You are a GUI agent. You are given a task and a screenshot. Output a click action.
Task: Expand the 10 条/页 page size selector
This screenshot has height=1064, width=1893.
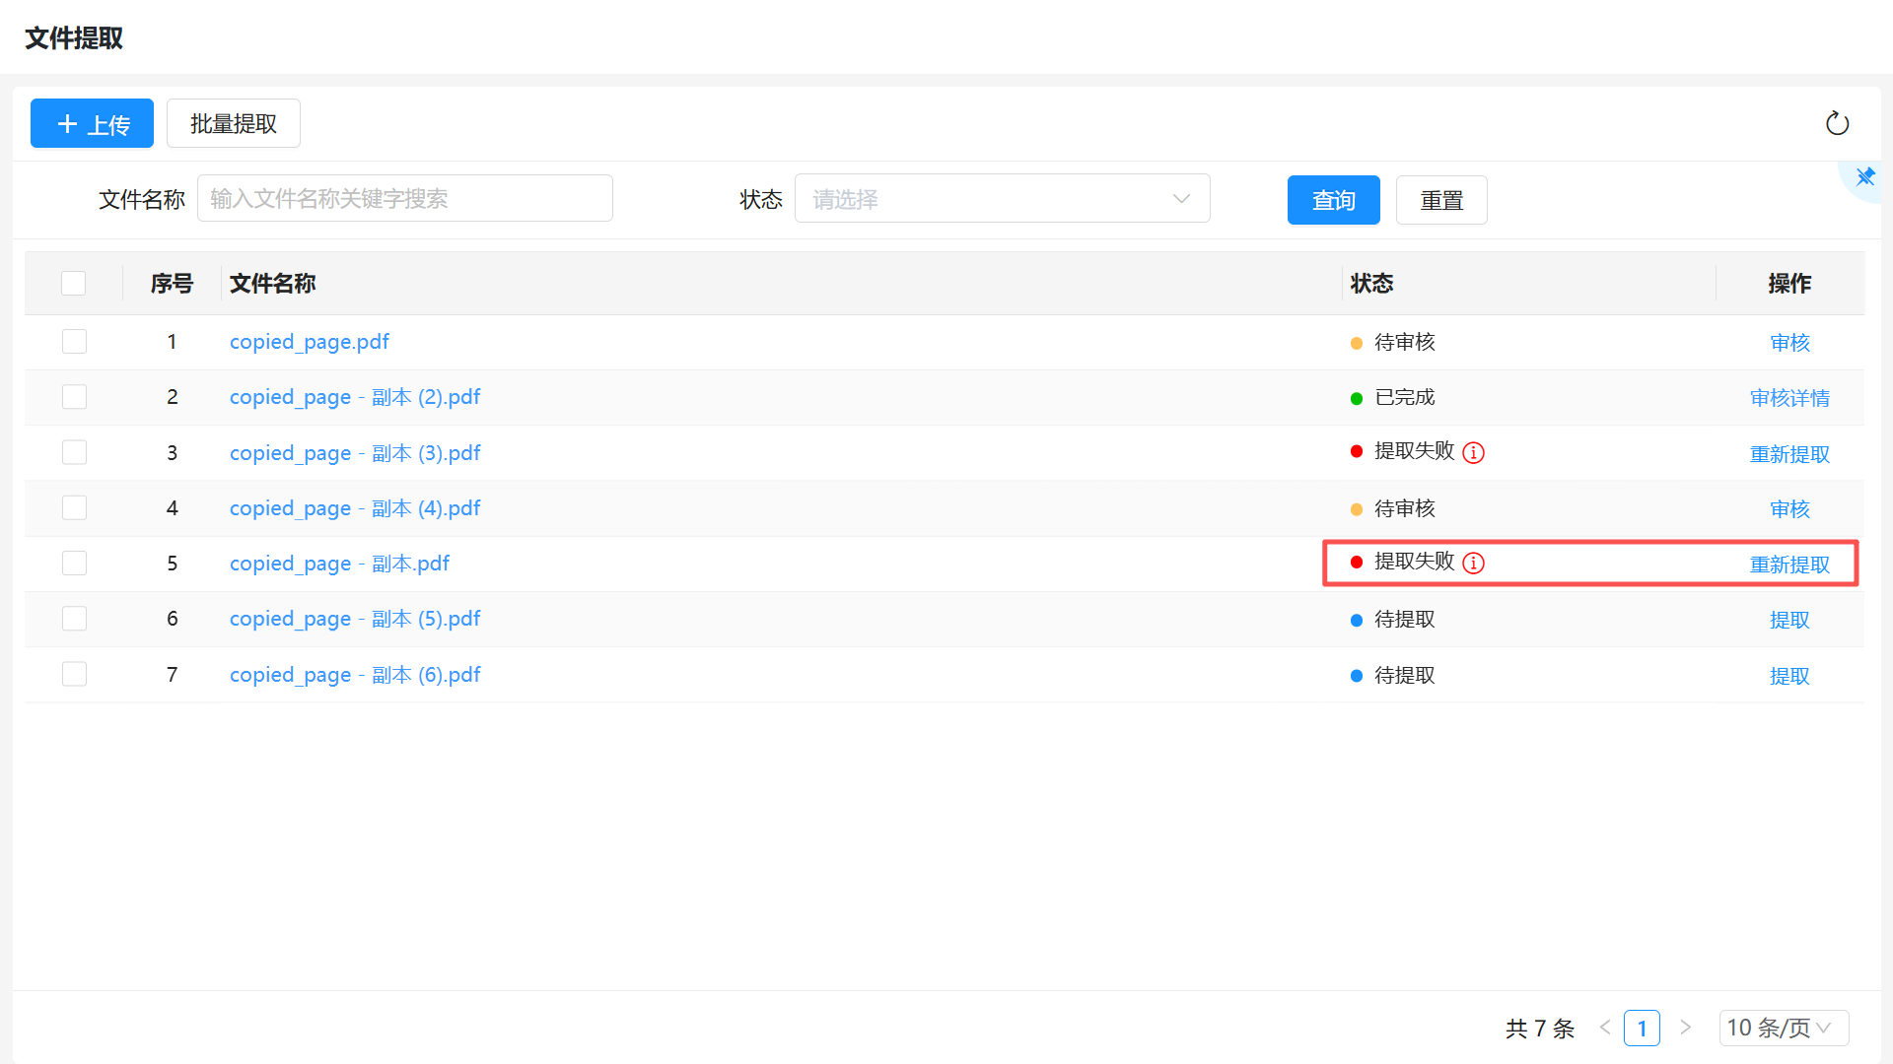(x=1783, y=1028)
